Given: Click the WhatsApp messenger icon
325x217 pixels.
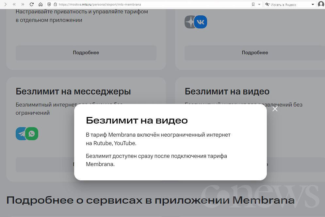Looking at the screenshot, I should pos(32,134).
